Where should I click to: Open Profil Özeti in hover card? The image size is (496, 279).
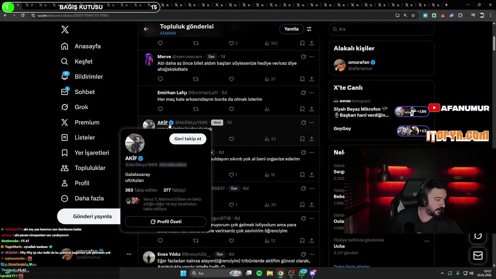pyautogui.click(x=166, y=222)
